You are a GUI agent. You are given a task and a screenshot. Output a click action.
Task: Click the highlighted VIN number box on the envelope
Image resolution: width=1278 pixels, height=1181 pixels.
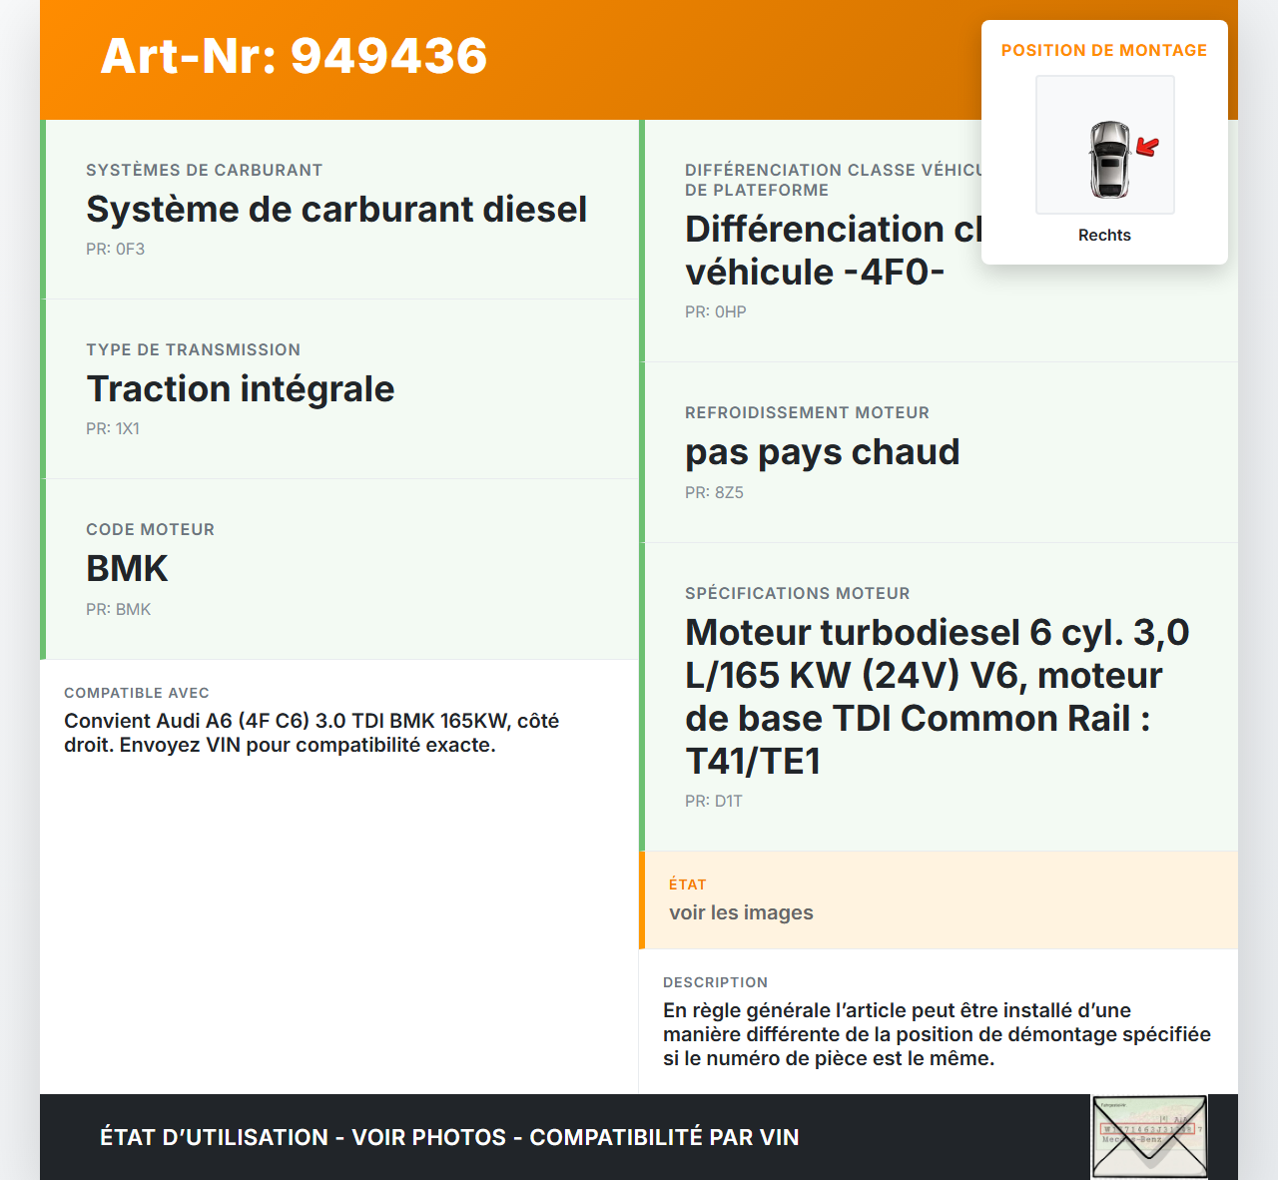coord(1148,1126)
